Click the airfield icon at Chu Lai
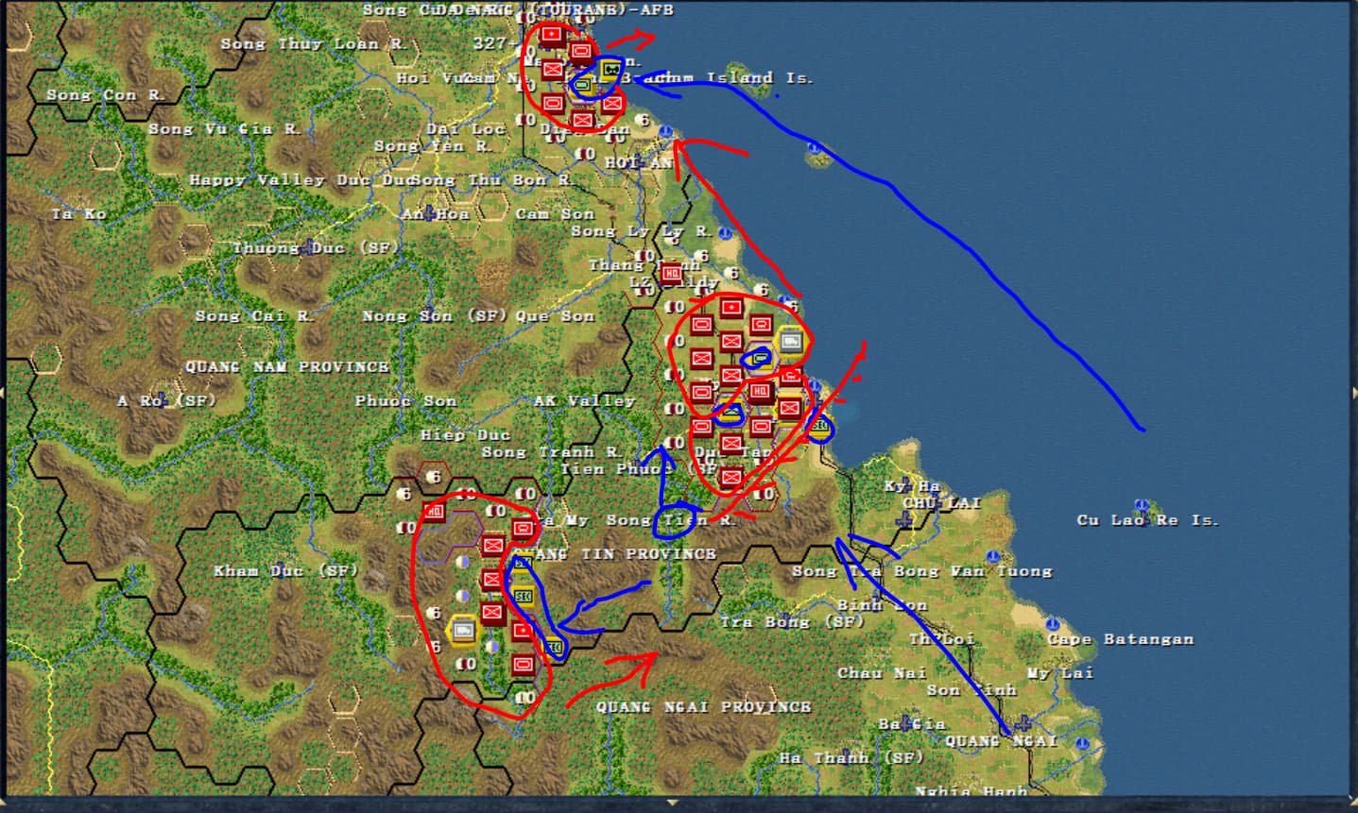Image resolution: width=1358 pixels, height=813 pixels. (x=905, y=520)
